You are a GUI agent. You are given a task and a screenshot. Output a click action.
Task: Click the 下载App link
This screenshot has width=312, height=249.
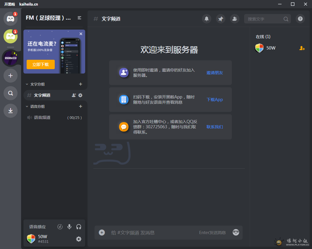(x=215, y=100)
